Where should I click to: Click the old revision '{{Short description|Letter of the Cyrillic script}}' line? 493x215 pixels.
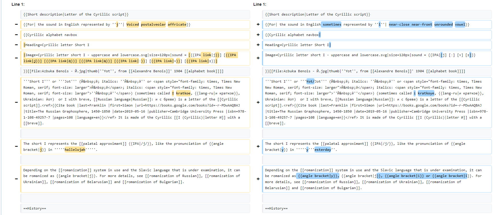(135, 14)
